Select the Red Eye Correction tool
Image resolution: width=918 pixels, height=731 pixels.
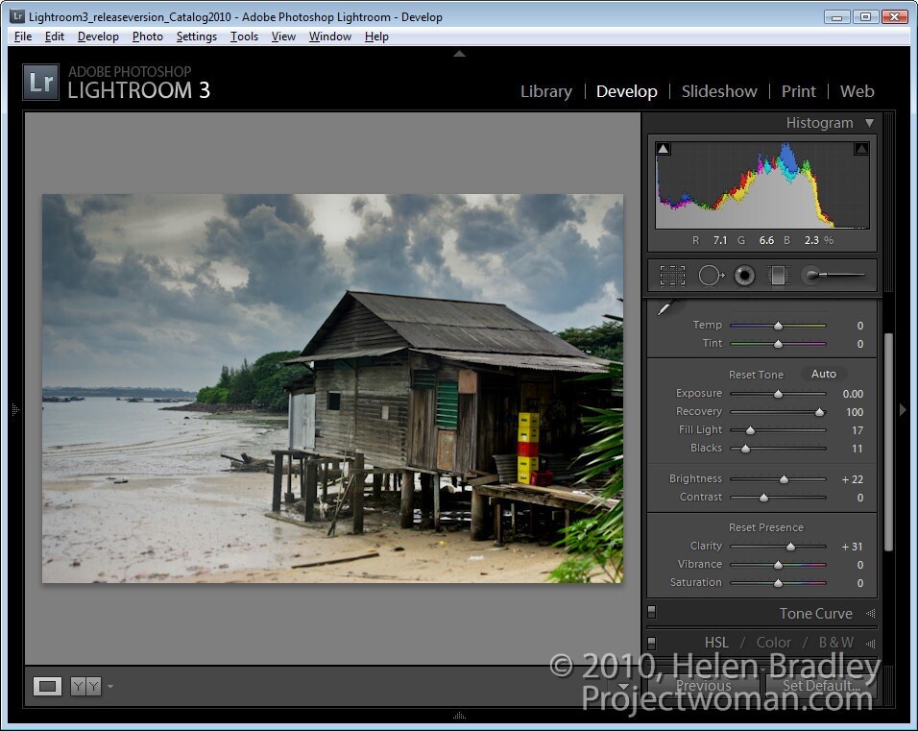click(x=745, y=276)
